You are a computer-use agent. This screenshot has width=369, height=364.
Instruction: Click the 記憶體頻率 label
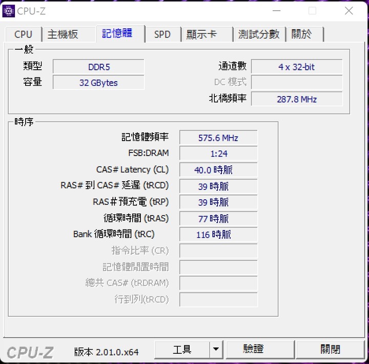145,137
